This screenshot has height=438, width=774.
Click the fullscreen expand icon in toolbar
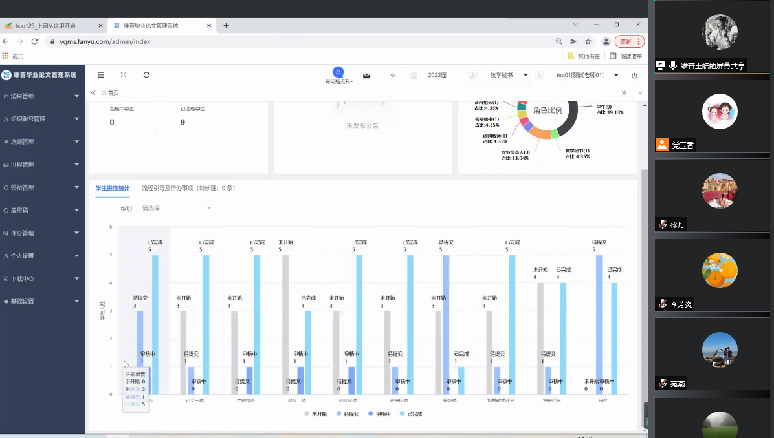(x=124, y=75)
